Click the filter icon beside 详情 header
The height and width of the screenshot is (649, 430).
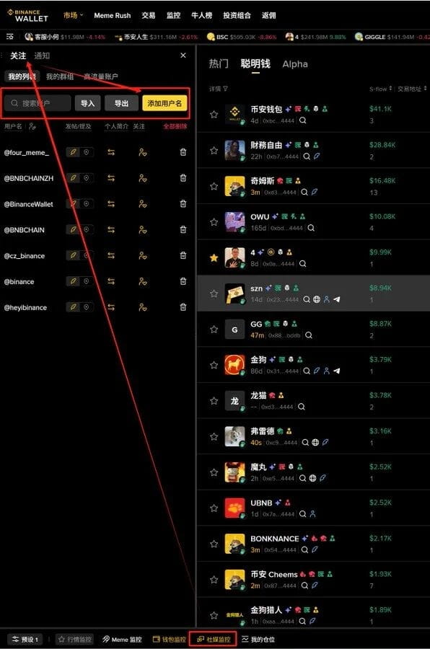225,89
